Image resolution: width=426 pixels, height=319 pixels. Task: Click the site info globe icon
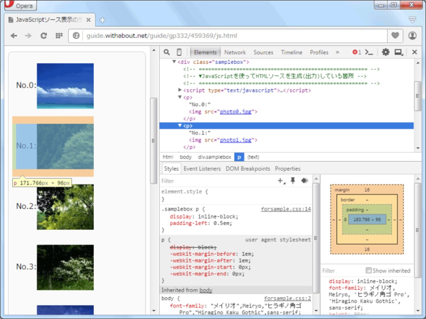(x=76, y=35)
